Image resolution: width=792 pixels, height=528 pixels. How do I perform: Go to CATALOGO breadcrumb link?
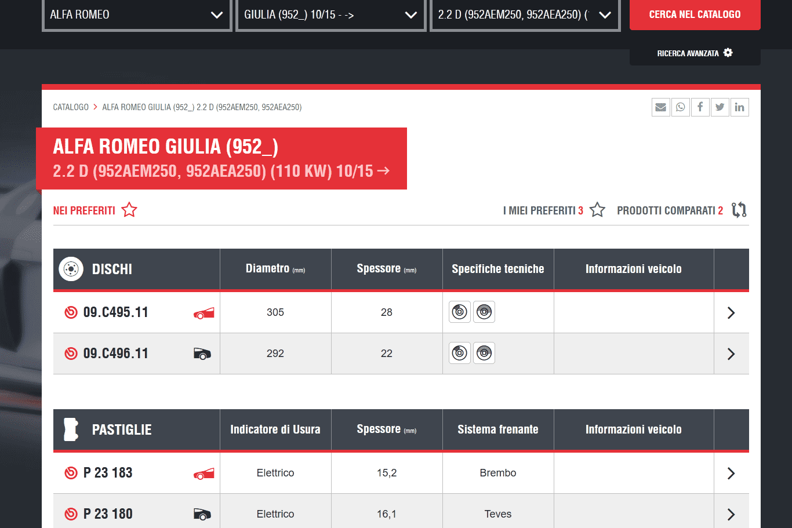71,107
